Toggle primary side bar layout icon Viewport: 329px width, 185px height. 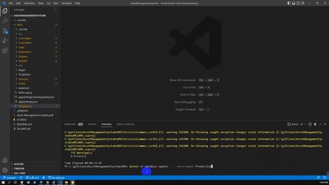click(x=289, y=3)
